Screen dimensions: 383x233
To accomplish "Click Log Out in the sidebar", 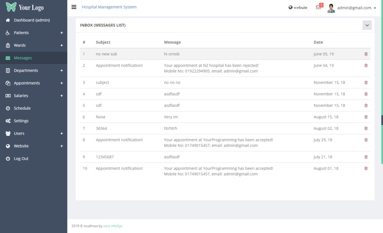I will click(21, 159).
